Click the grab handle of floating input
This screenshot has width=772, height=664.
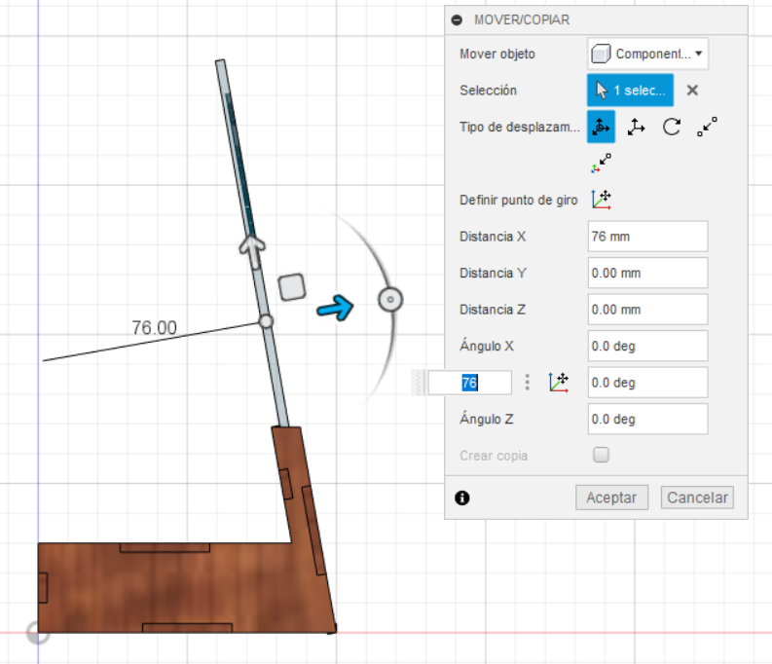pyautogui.click(x=418, y=383)
